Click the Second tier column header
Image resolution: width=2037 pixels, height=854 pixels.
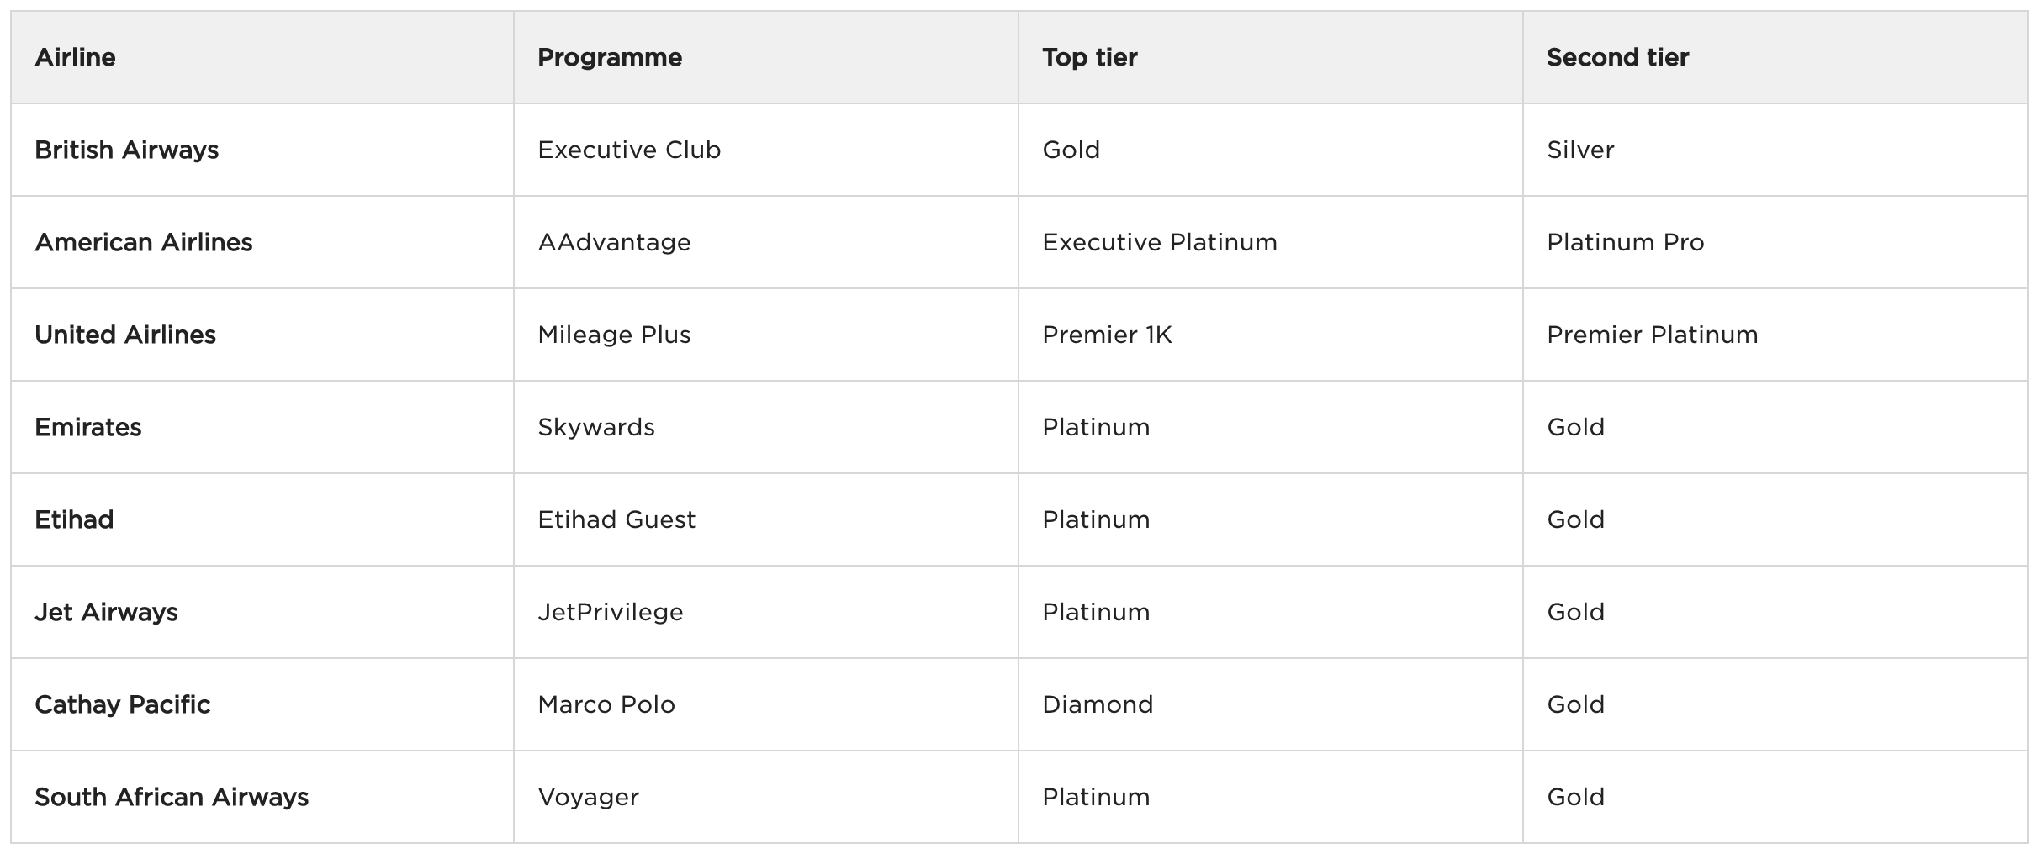(1617, 57)
